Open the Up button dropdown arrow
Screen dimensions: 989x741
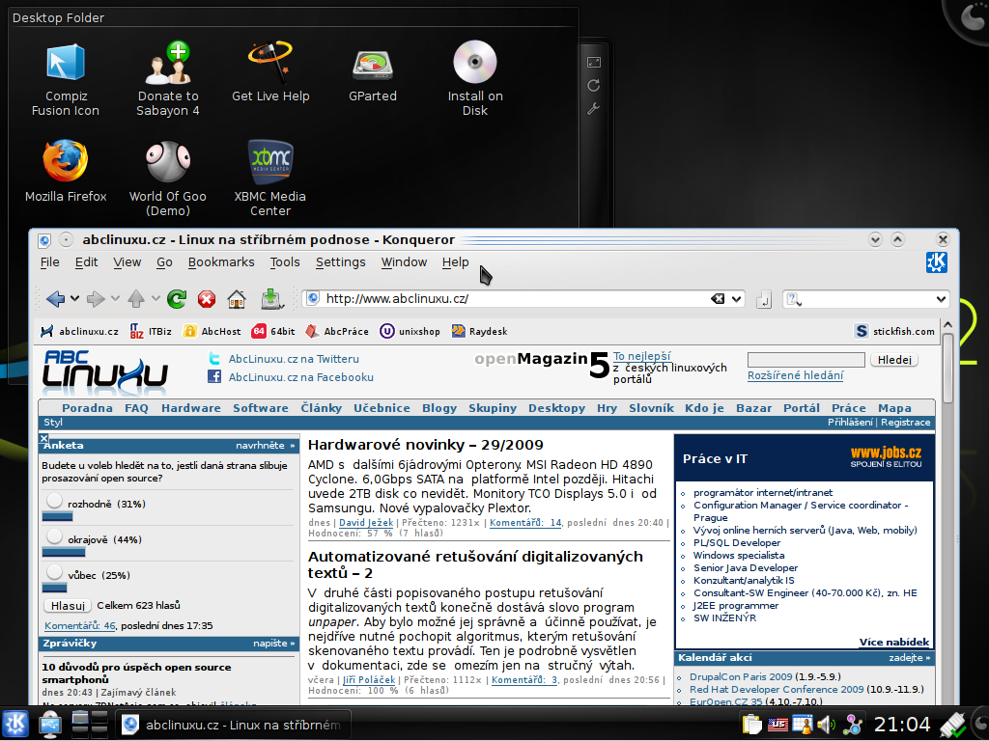(x=155, y=299)
